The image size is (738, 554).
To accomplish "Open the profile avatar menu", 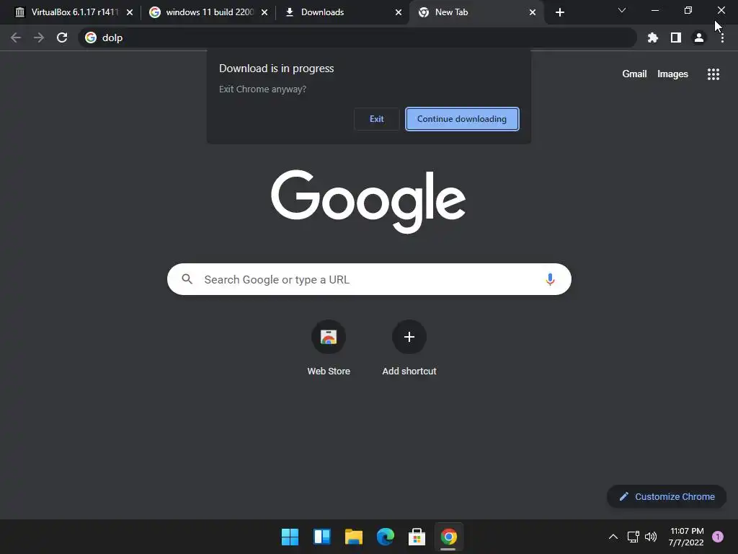I will (x=699, y=38).
